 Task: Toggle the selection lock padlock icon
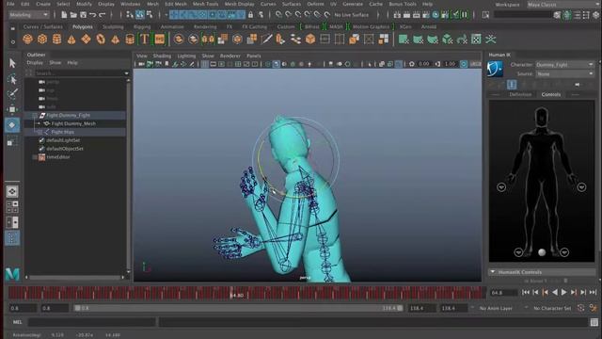[x=251, y=15]
